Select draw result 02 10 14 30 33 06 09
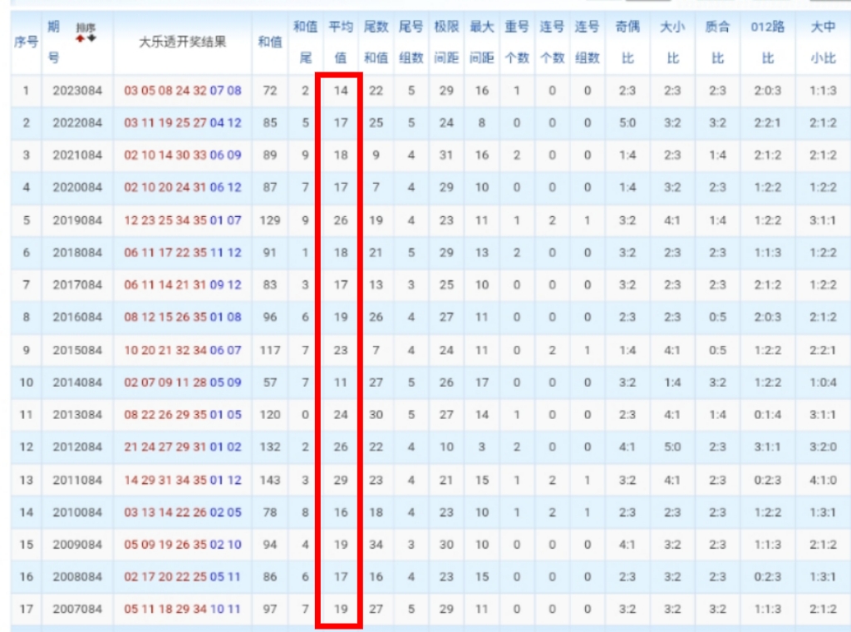851x632 pixels. (x=182, y=156)
